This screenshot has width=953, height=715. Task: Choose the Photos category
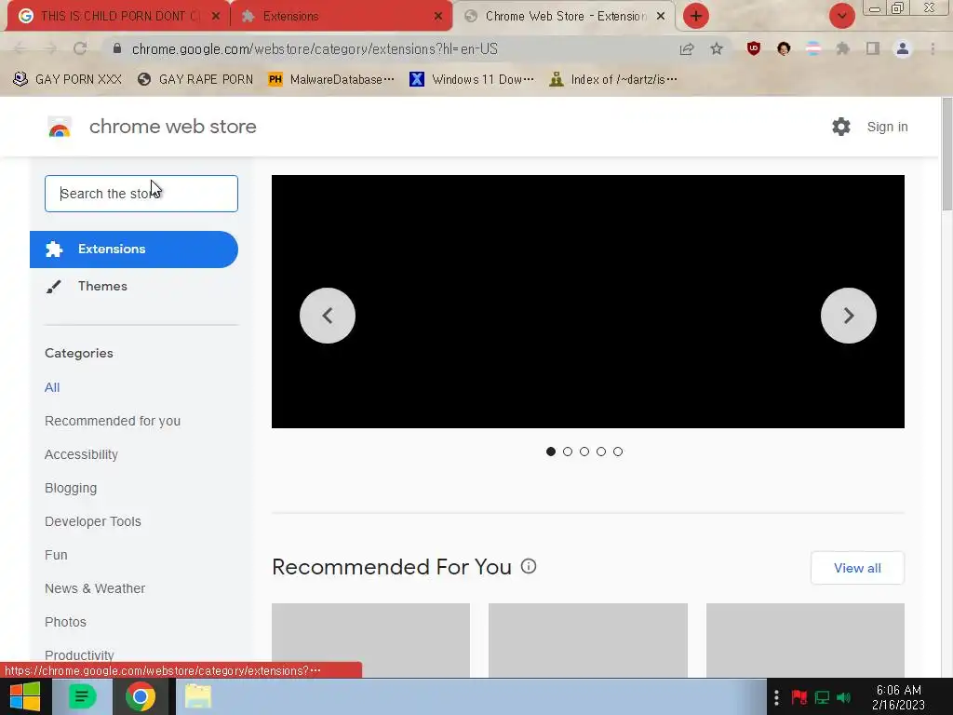[65, 621]
